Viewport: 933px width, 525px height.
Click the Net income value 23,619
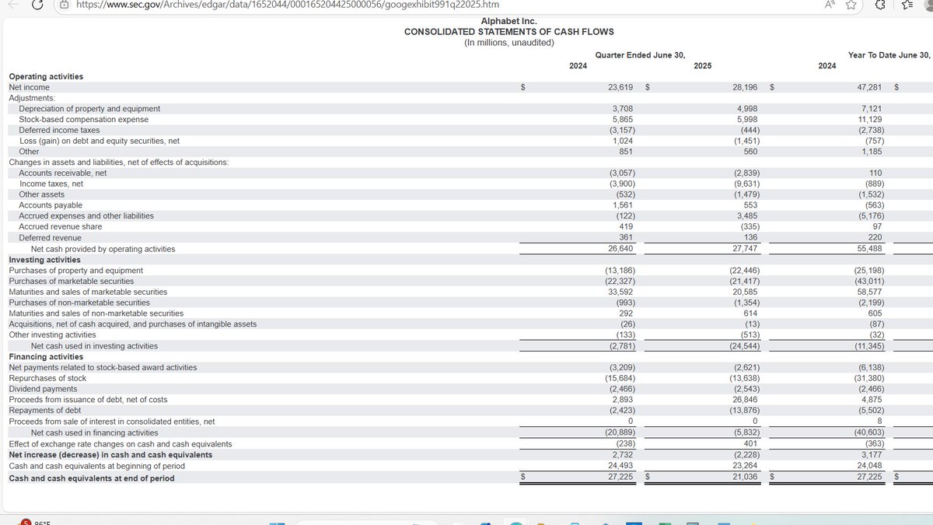coord(620,87)
